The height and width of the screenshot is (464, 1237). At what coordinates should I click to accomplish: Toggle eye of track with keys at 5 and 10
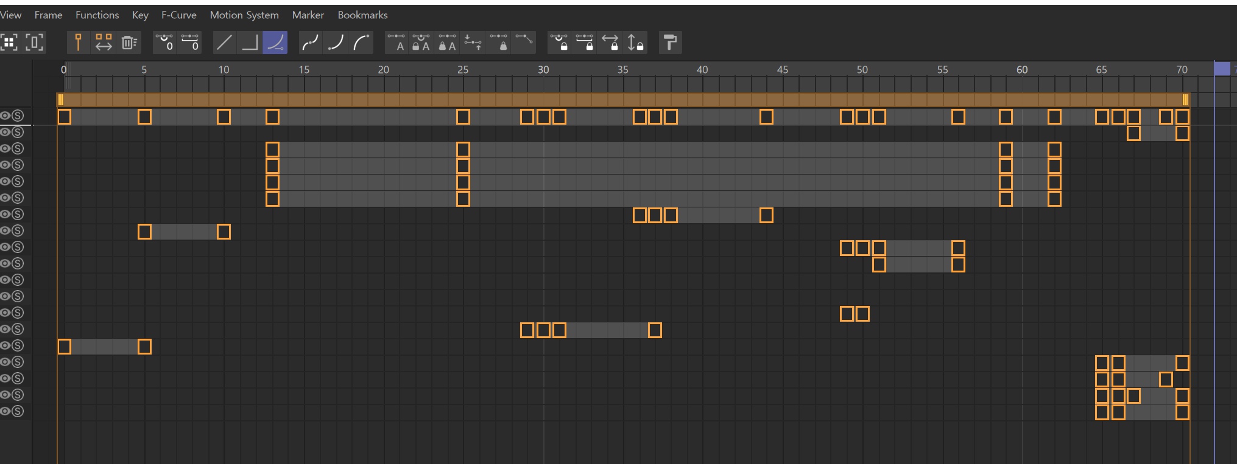point(5,230)
